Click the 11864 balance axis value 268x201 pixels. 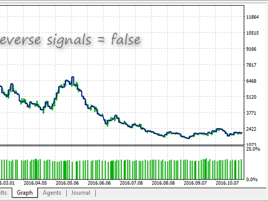253,17
